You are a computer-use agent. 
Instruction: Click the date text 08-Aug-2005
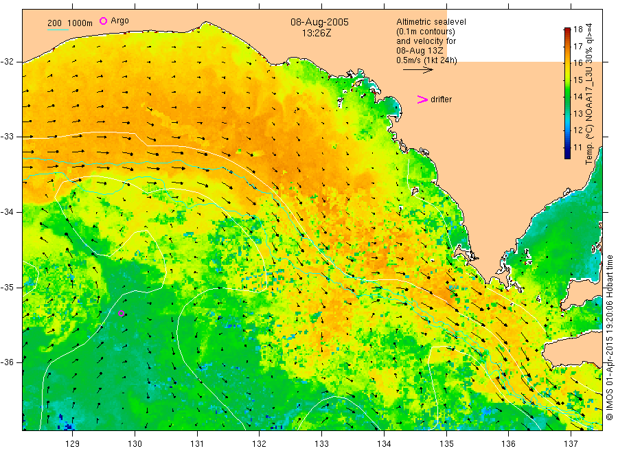(319, 22)
